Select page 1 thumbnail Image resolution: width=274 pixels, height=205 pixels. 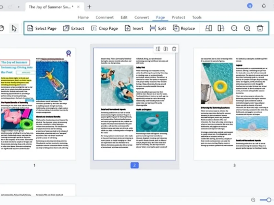[38, 104]
